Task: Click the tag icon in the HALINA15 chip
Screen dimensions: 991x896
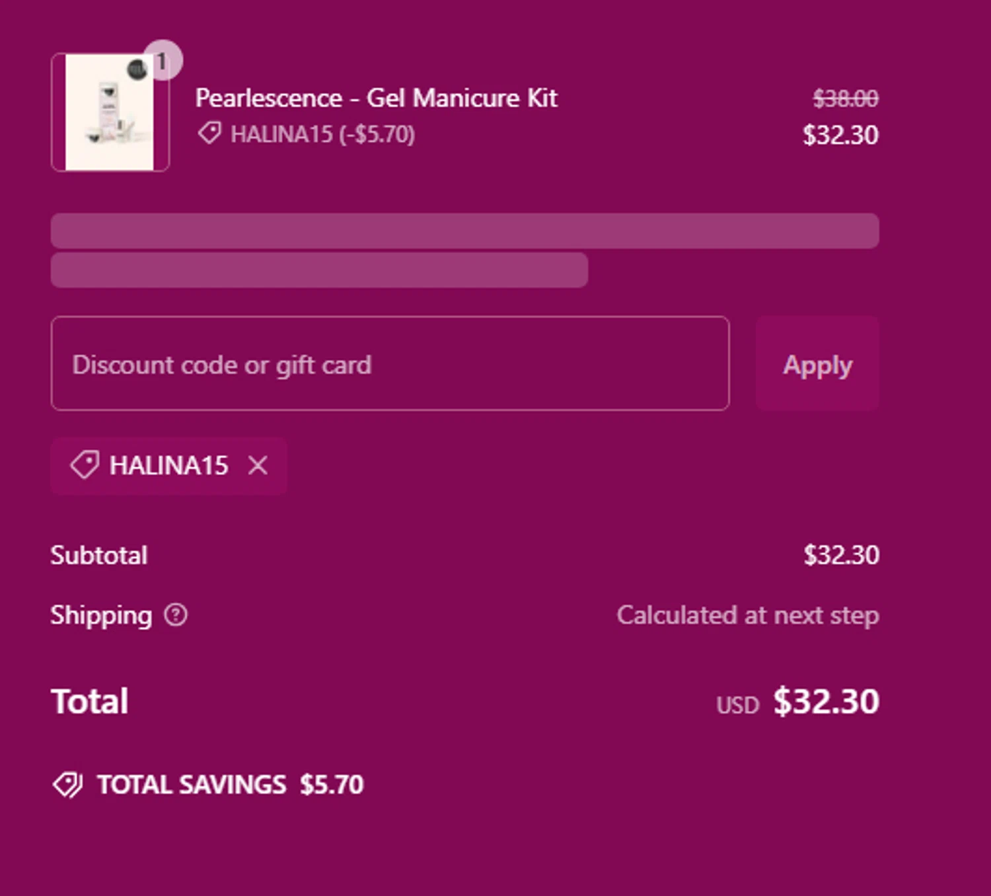Action: (x=85, y=465)
